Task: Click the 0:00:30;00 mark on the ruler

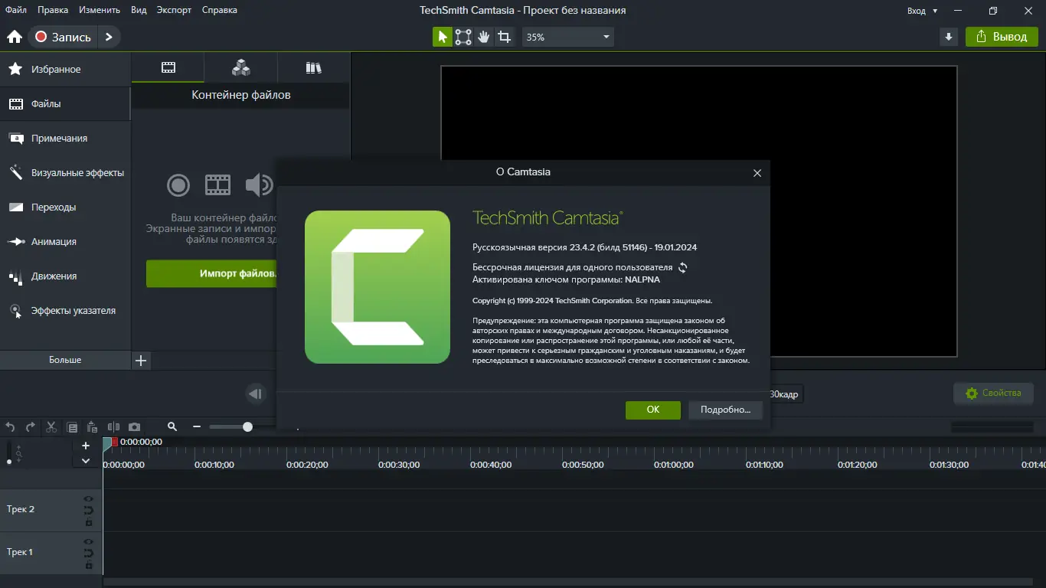Action: click(399, 465)
